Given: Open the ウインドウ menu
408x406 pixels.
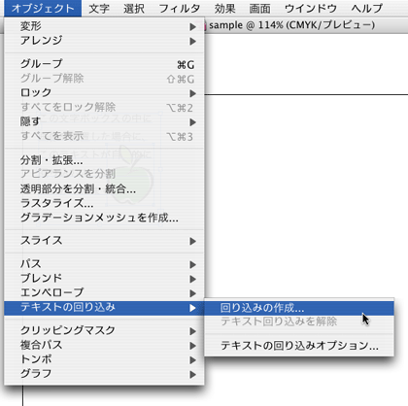Looking at the screenshot, I should click(x=311, y=8).
